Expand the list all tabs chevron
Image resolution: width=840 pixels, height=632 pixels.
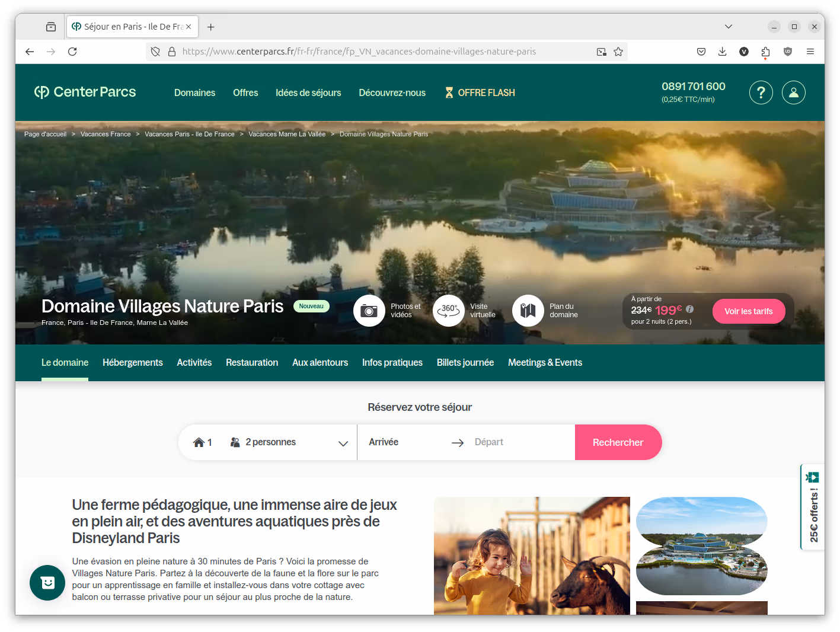pyautogui.click(x=729, y=27)
